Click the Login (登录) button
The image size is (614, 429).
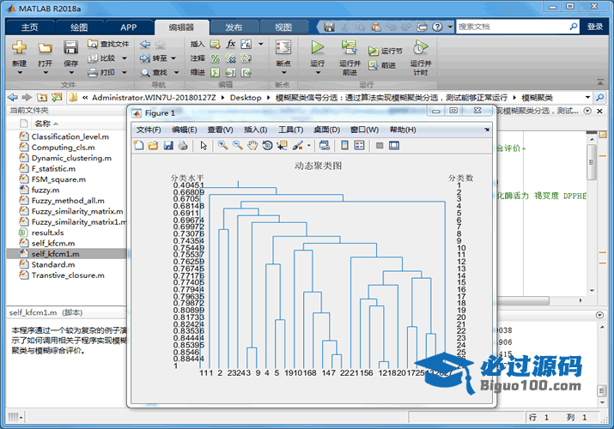pos(595,27)
